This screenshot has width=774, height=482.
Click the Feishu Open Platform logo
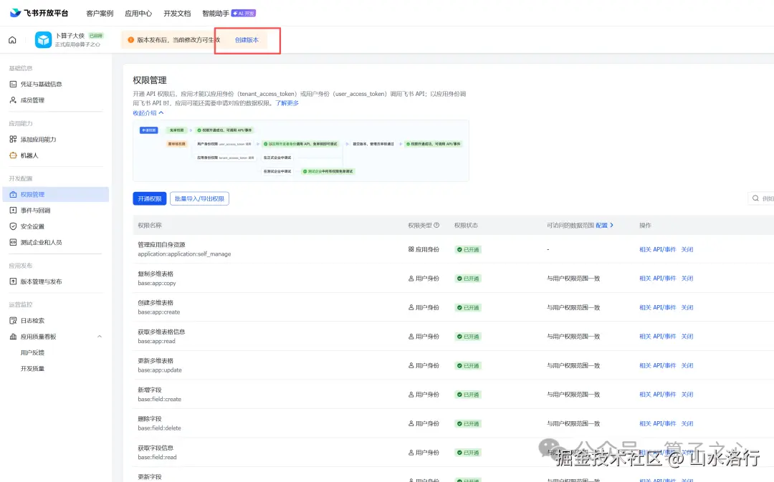pyautogui.click(x=39, y=13)
